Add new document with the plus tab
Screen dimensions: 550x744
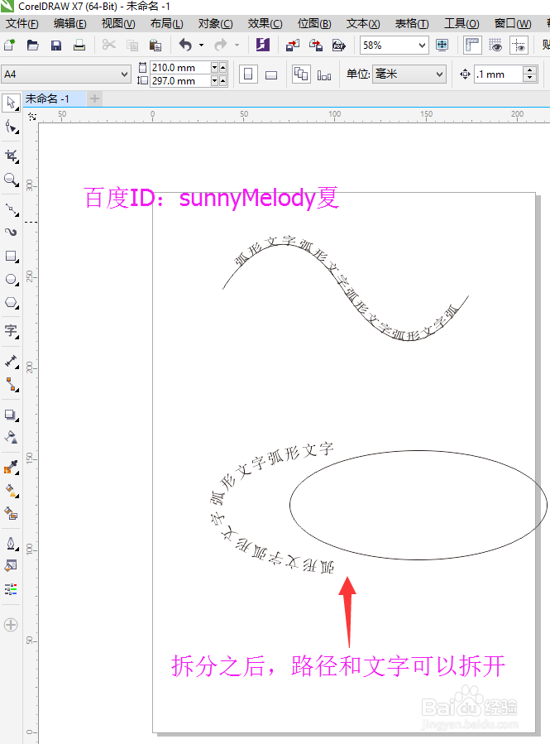pos(95,98)
